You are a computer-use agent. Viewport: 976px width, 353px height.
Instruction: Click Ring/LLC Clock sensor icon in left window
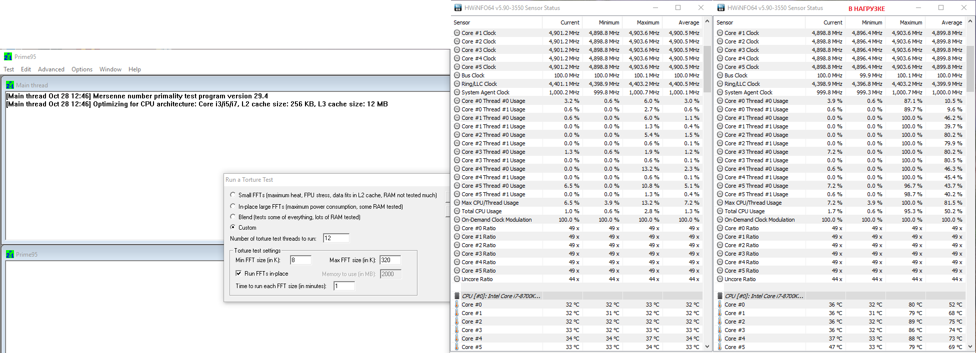[x=457, y=84]
